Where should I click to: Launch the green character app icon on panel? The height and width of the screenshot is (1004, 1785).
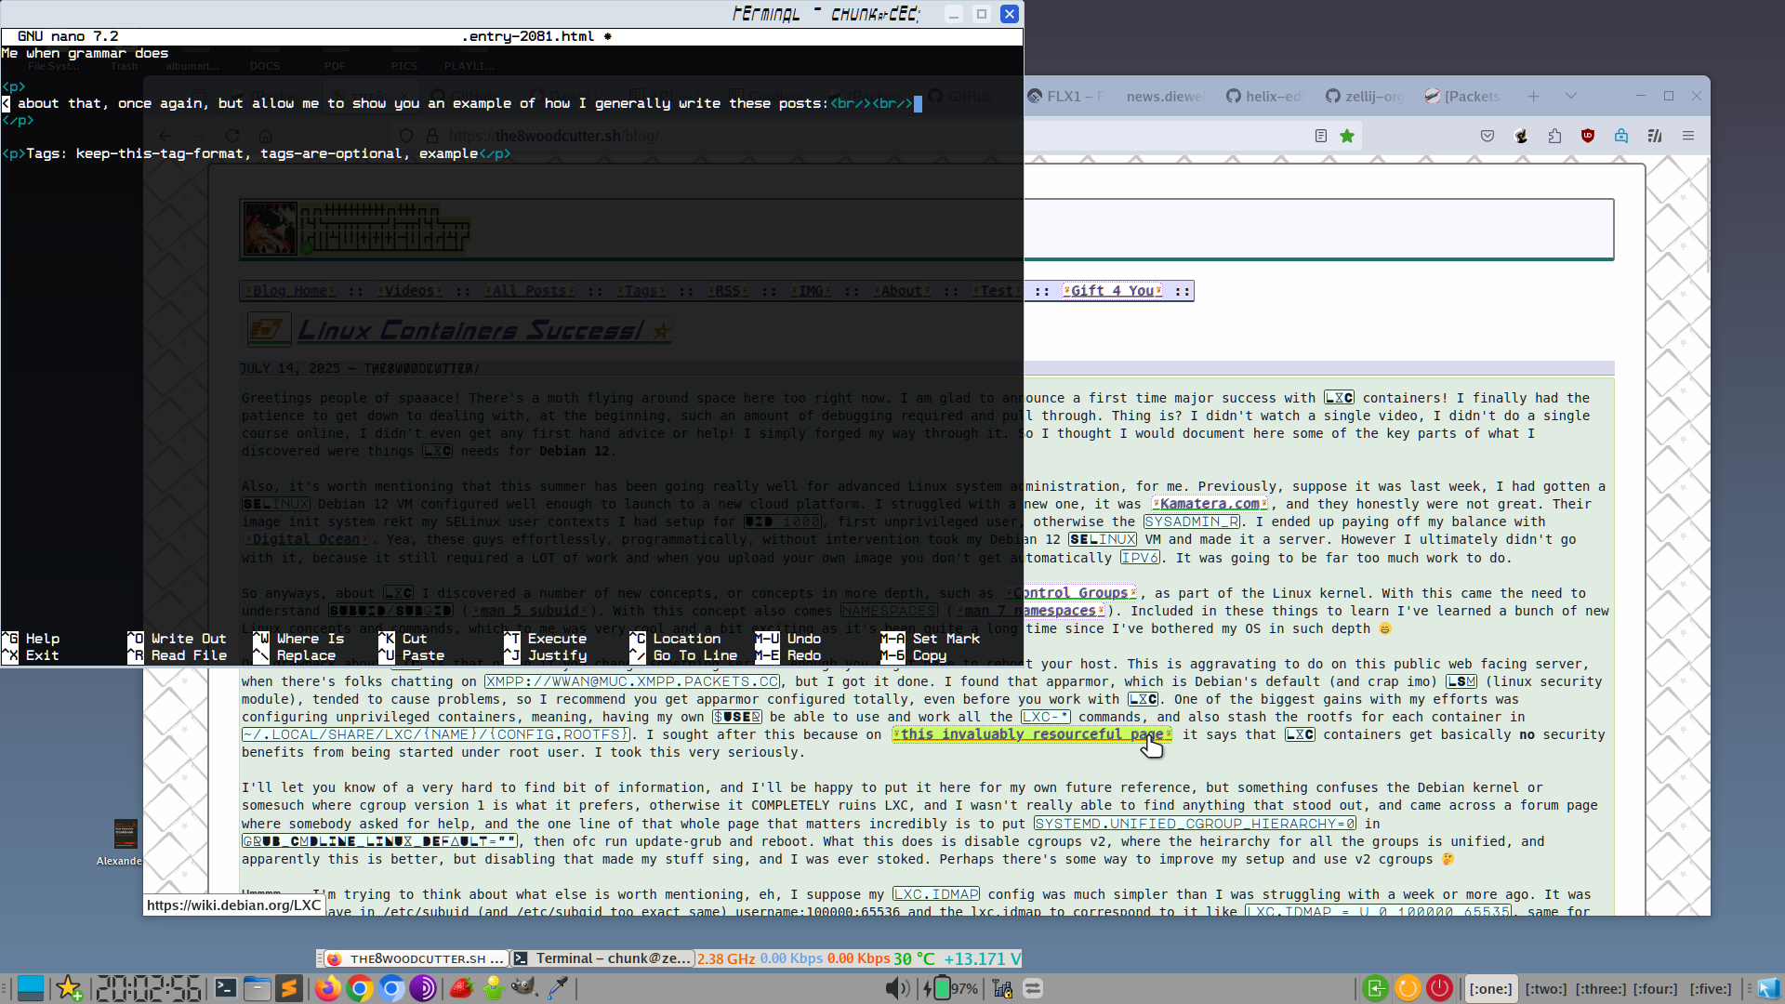point(493,988)
